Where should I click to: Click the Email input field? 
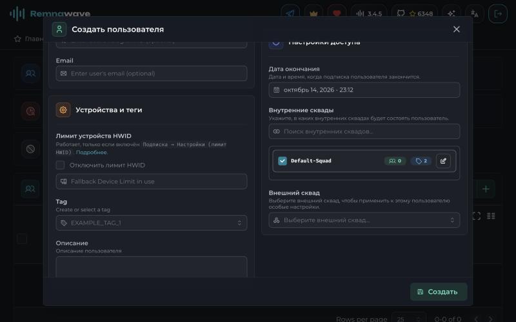(x=152, y=73)
